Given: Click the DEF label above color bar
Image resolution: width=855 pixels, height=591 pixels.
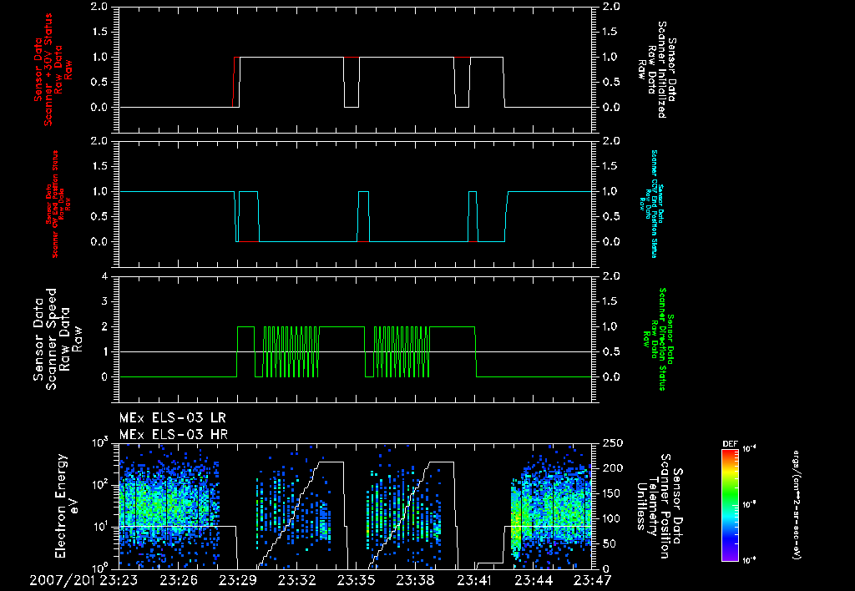Looking at the screenshot, I should (x=730, y=444).
